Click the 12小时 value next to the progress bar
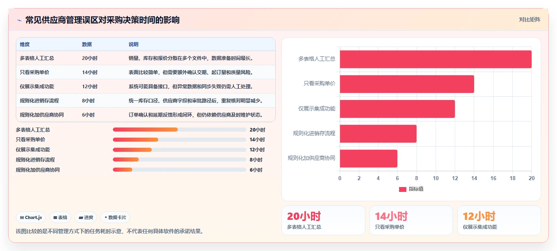 pos(257,150)
